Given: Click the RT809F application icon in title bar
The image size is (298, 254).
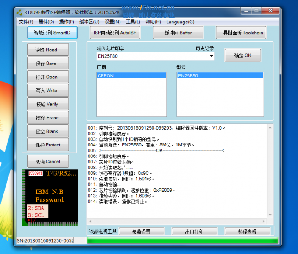Looking at the screenshot, I should pyautogui.click(x=19, y=12).
